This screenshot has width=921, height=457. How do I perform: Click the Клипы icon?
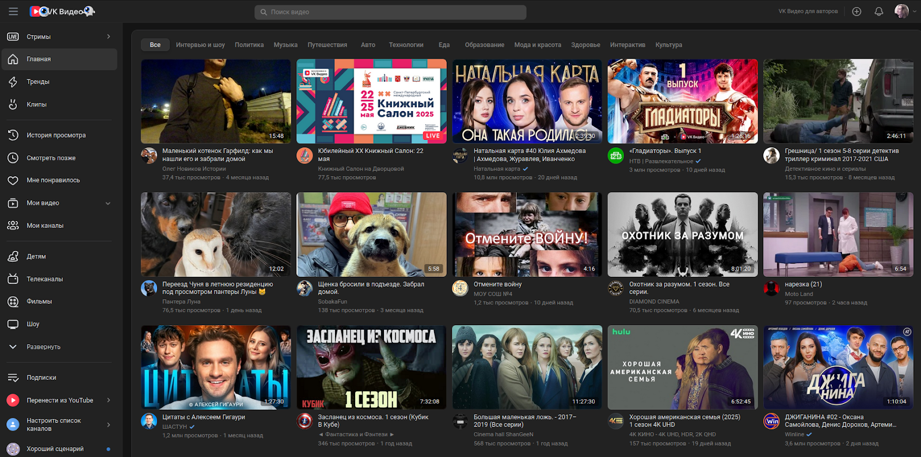13,104
